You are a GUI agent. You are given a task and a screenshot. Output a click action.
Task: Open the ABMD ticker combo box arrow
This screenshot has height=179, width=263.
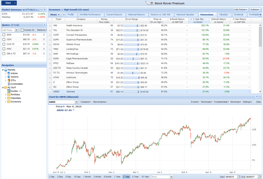76,102
